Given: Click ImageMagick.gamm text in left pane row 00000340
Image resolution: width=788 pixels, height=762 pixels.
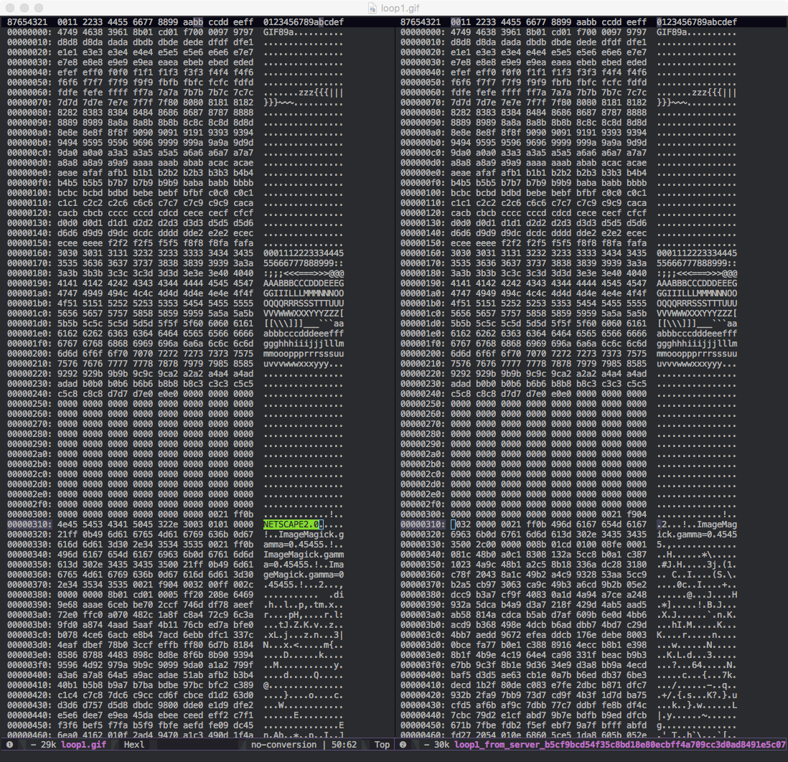Looking at the screenshot, I should 304,555.
